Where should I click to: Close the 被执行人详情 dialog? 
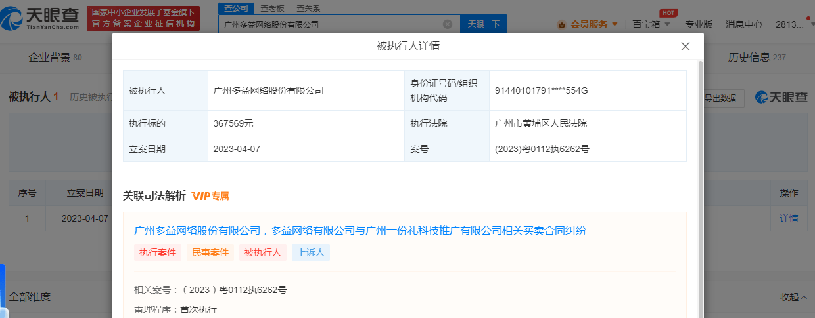pyautogui.click(x=685, y=46)
